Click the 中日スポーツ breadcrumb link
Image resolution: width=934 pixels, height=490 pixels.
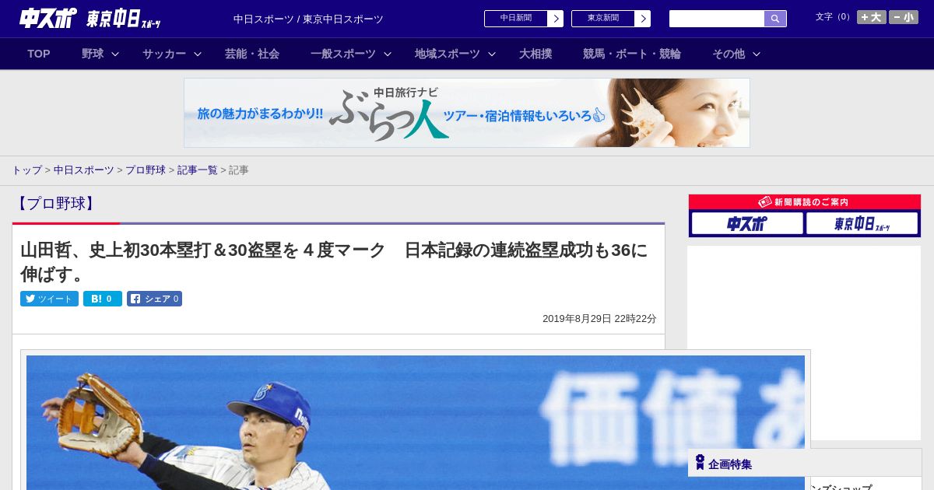pos(84,170)
